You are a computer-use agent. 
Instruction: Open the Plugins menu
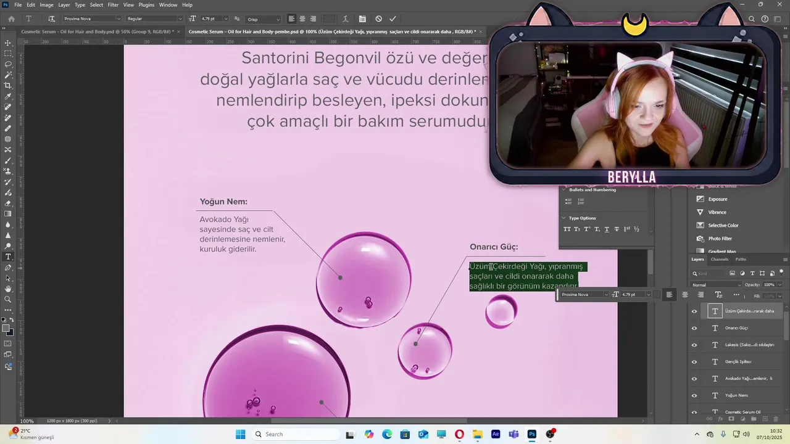[x=146, y=4]
